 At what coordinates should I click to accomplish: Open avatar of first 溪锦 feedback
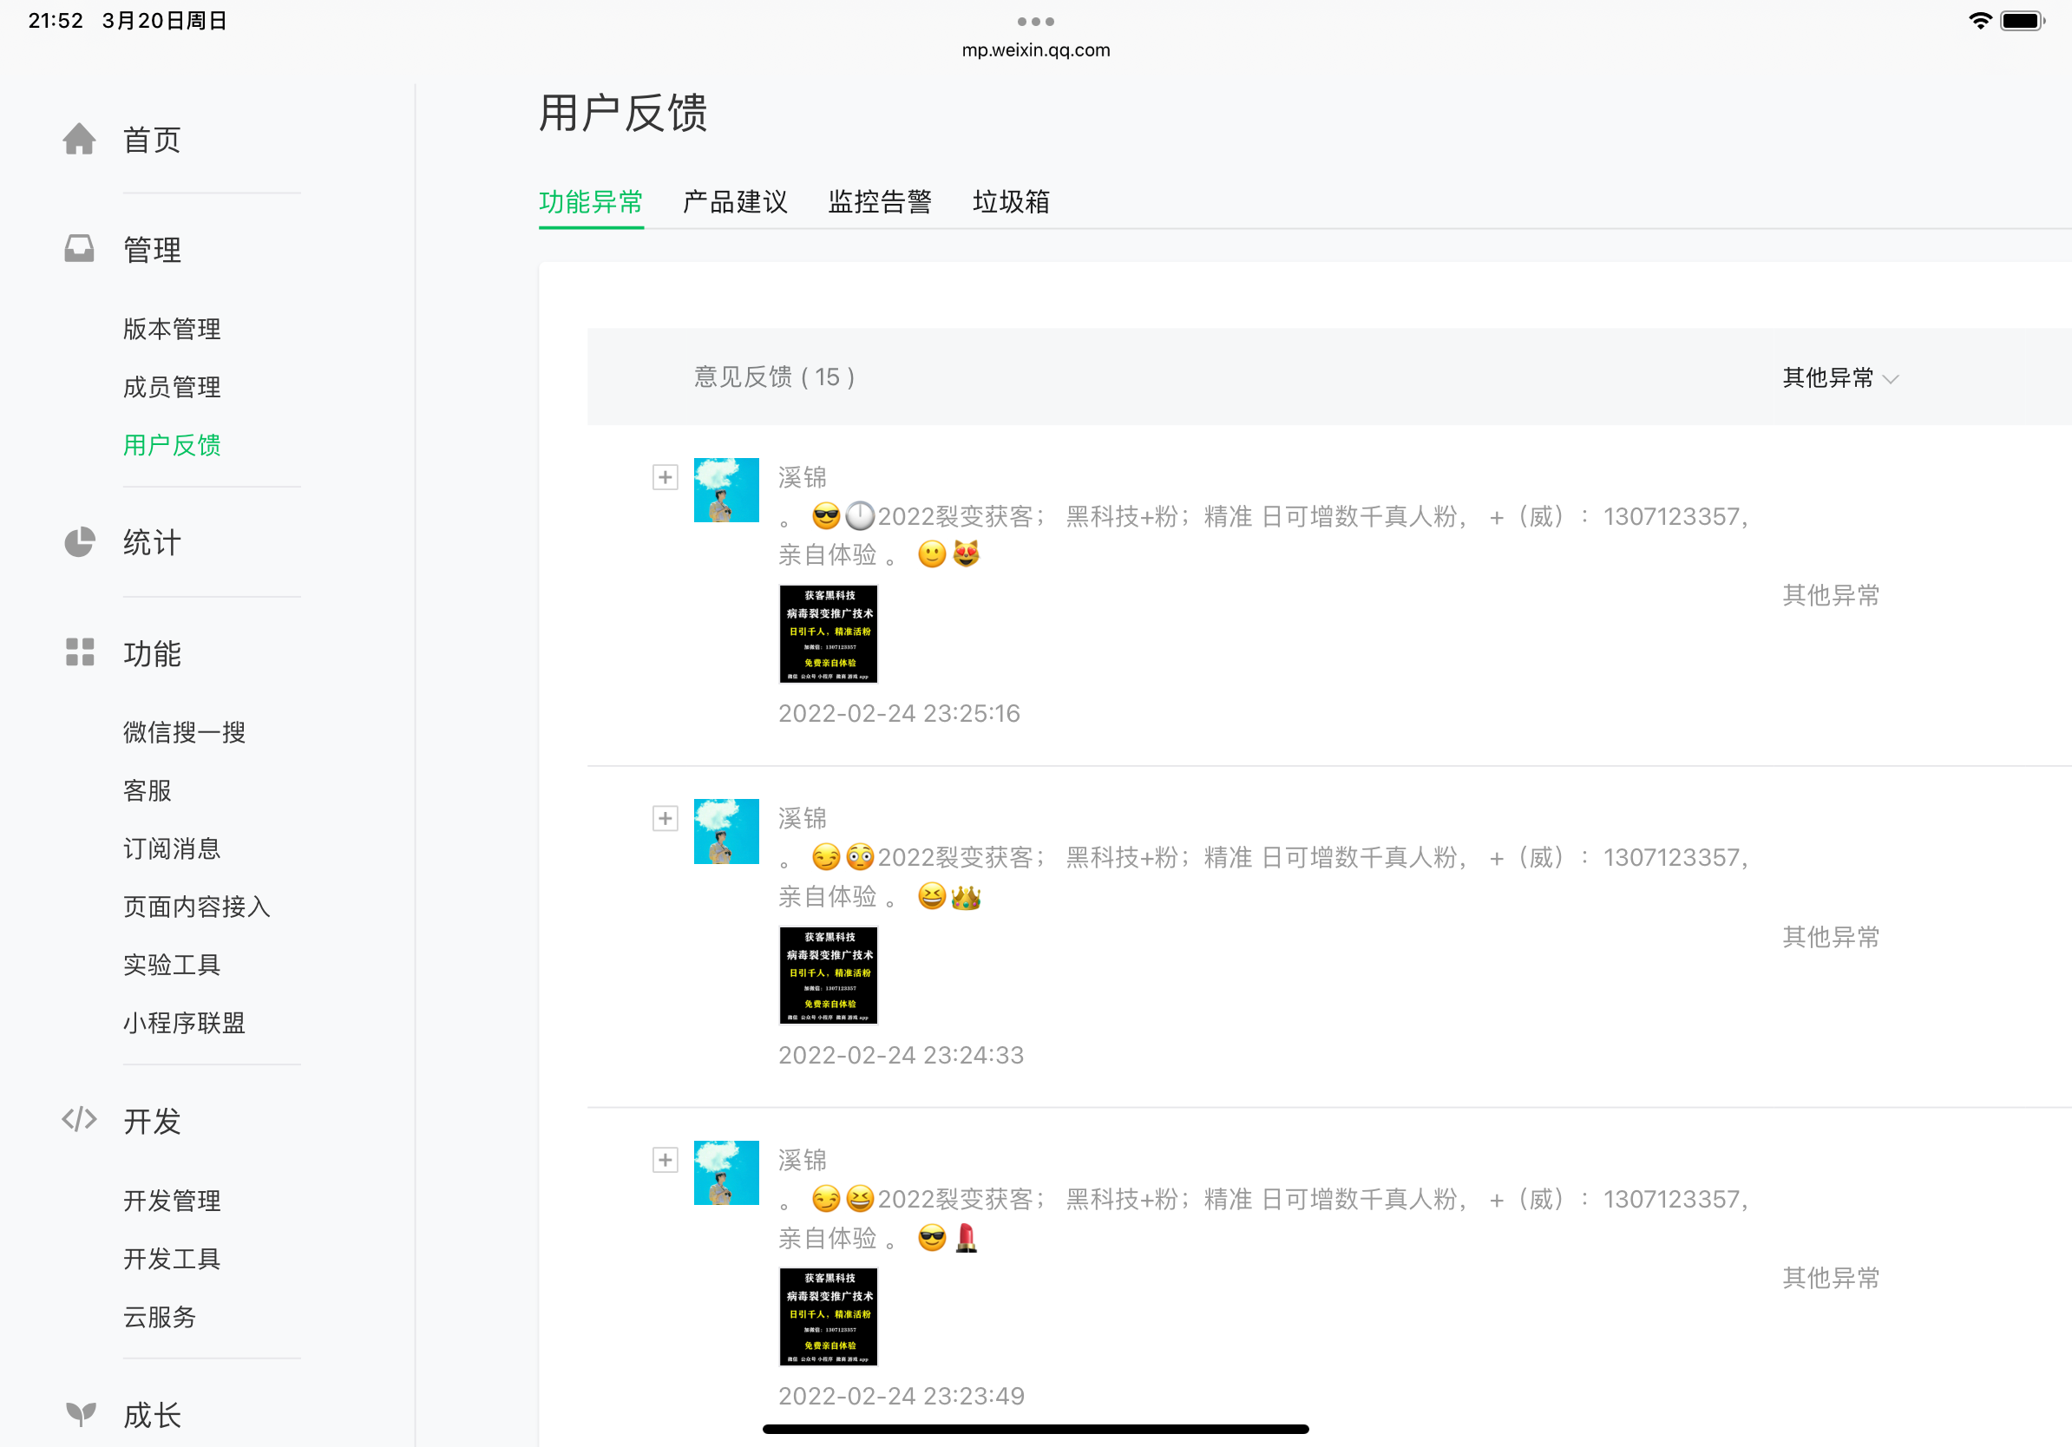pos(725,490)
